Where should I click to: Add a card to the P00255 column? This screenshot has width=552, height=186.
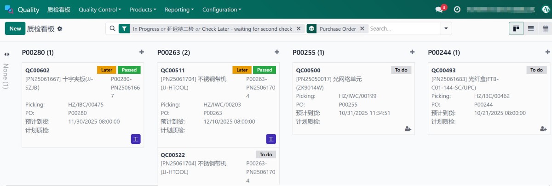(412, 52)
